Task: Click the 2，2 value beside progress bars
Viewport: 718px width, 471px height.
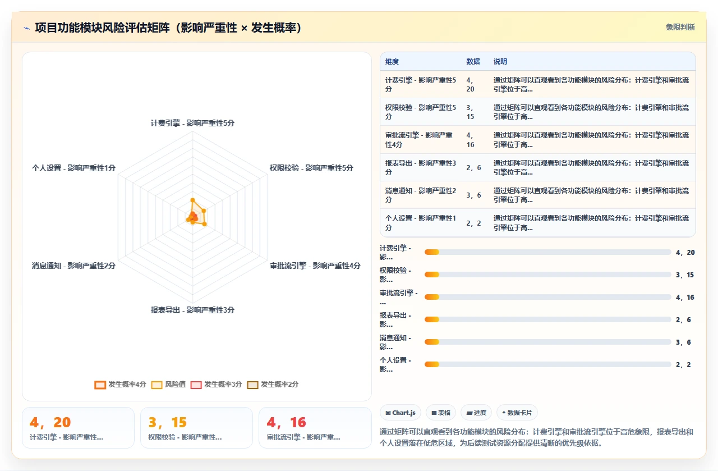Action: (683, 365)
